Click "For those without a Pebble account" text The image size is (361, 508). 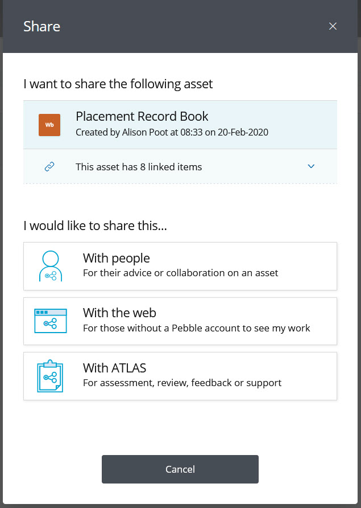pos(197,328)
